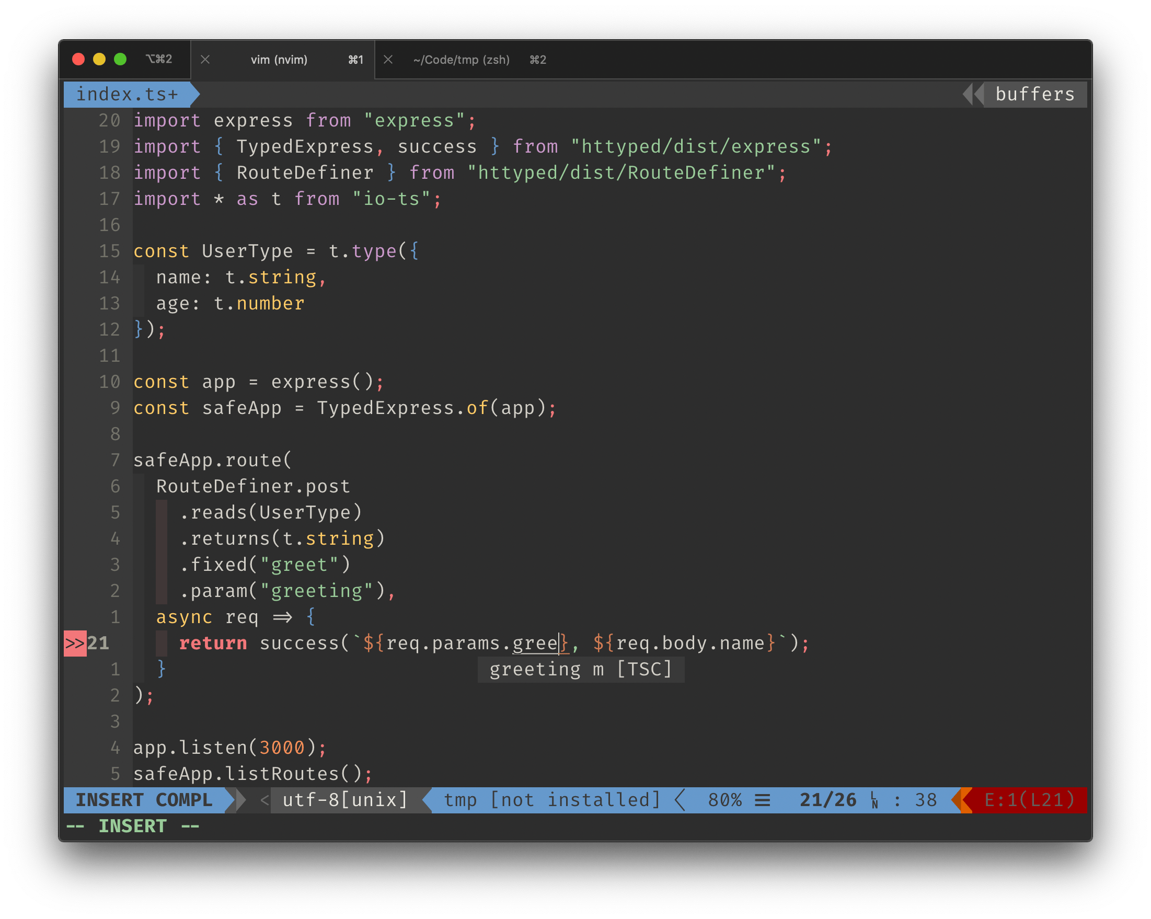
Task: Click RouteDefiner.post text
Action: tap(253, 487)
